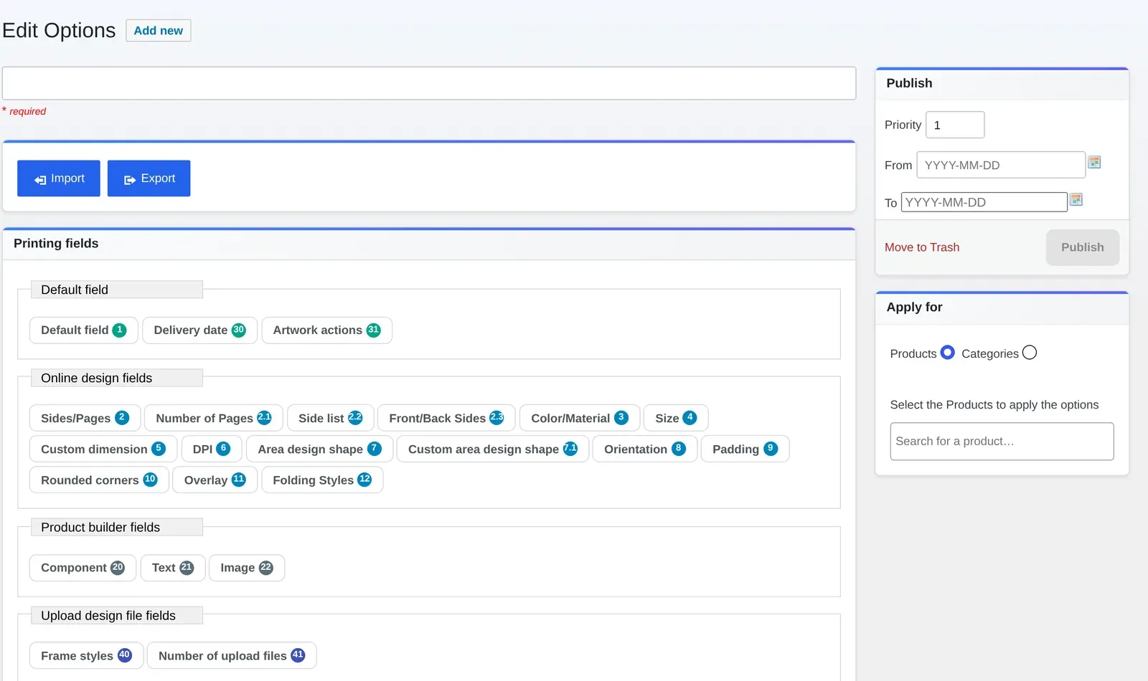Click the Online design fields legend
This screenshot has width=1148, height=681.
pyautogui.click(x=117, y=378)
